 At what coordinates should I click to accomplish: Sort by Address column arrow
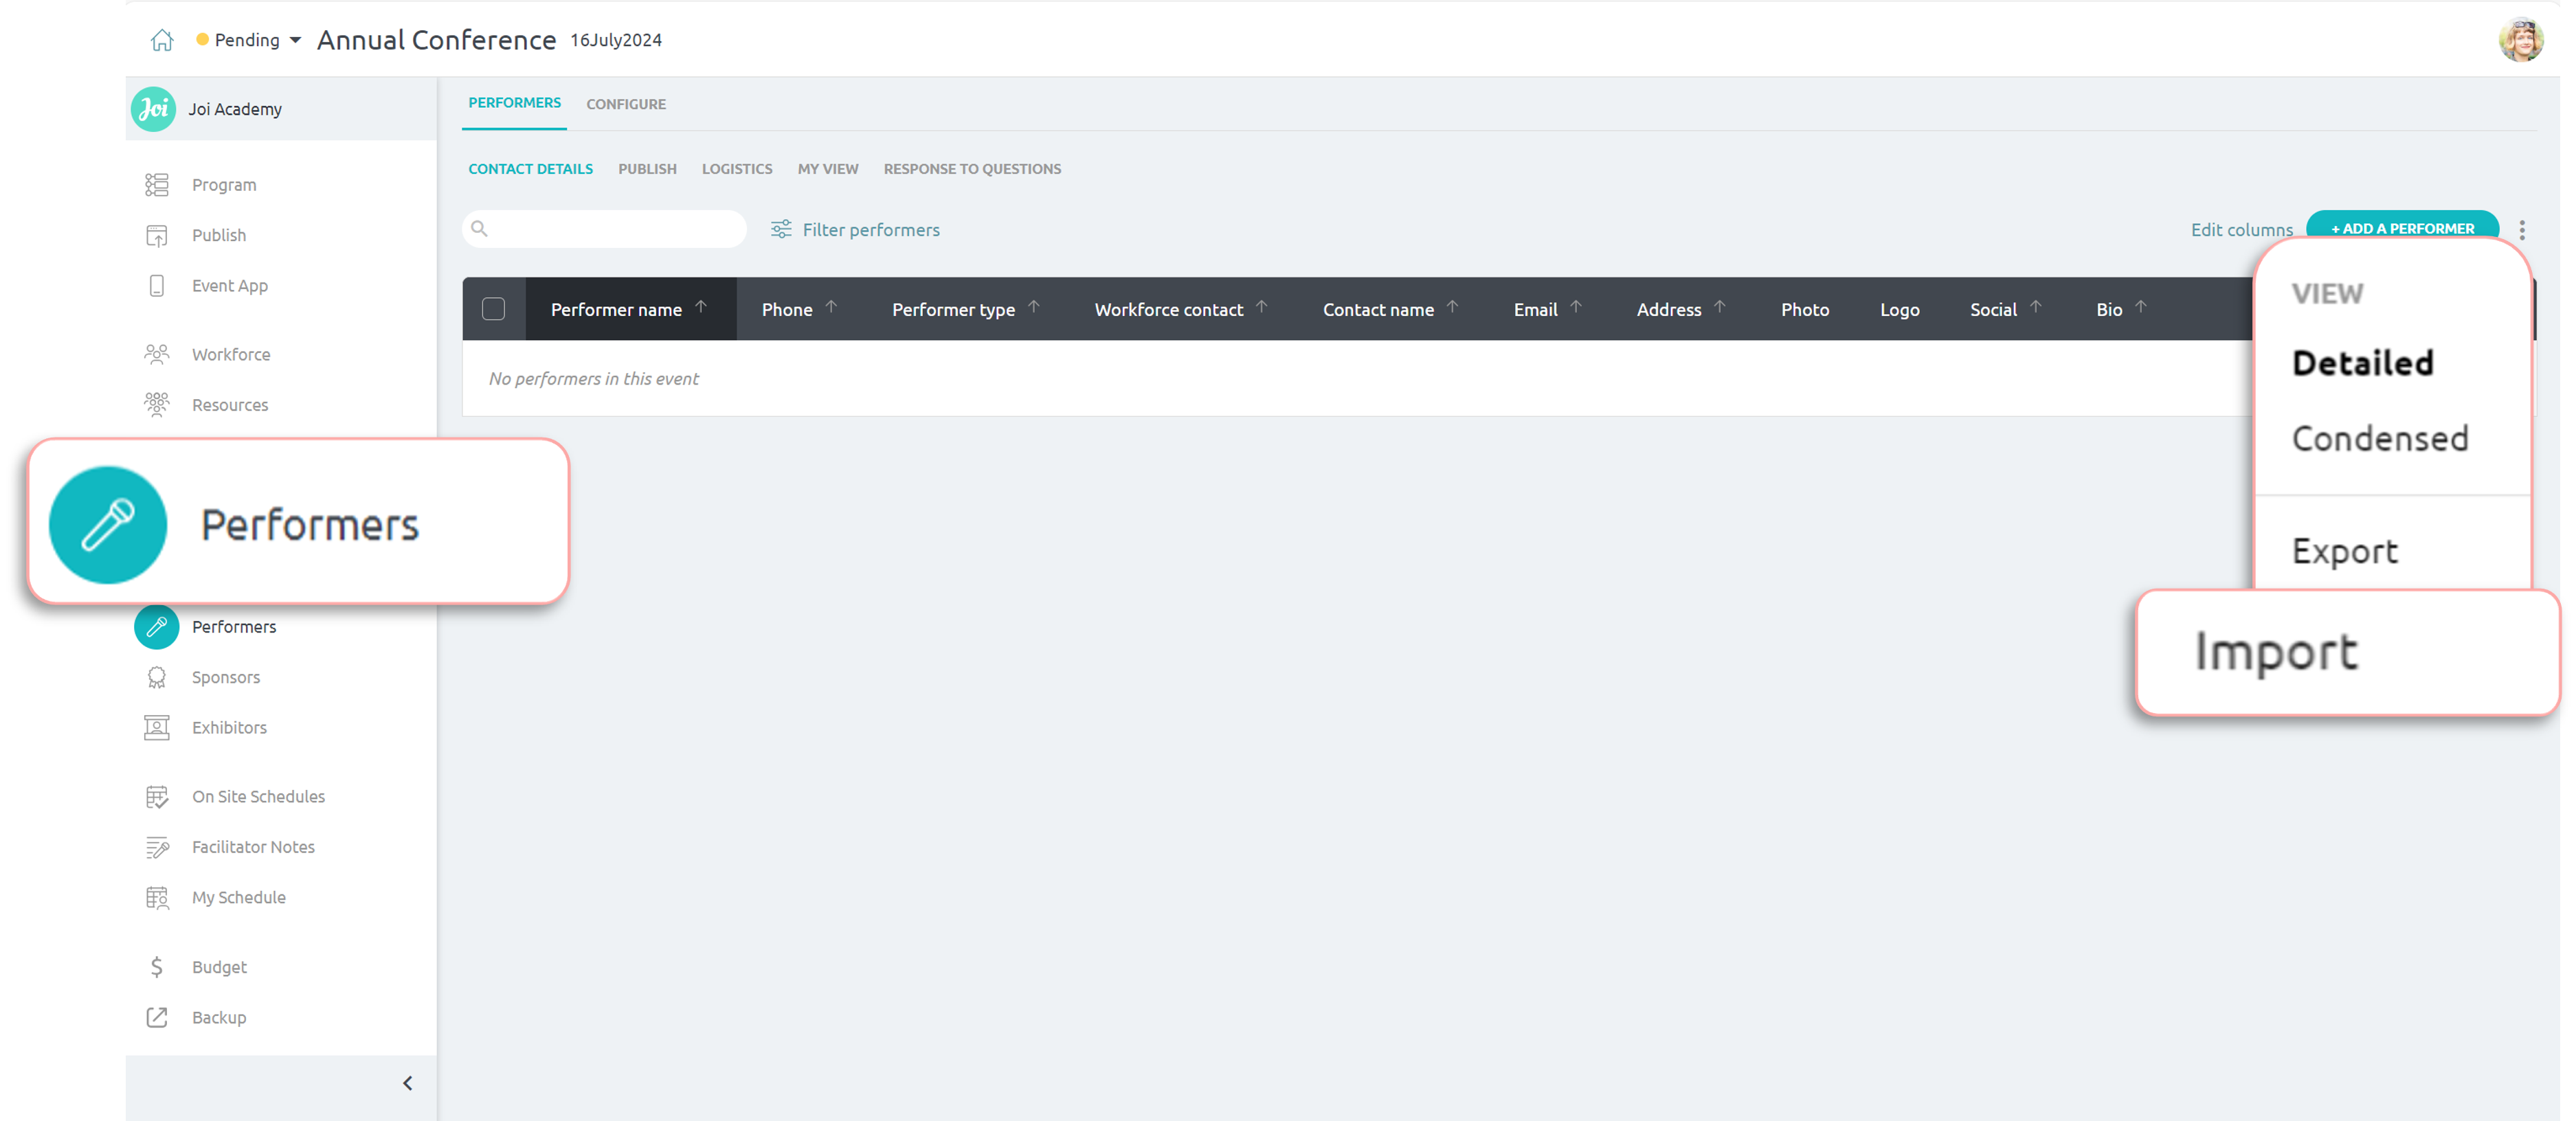(1720, 307)
